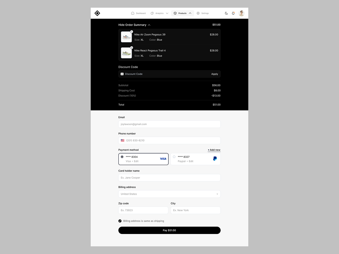Click the Dashboard home icon
This screenshot has height=254, width=339.
[x=133, y=13]
